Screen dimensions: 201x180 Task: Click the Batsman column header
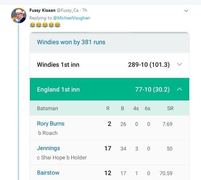coord(47,108)
